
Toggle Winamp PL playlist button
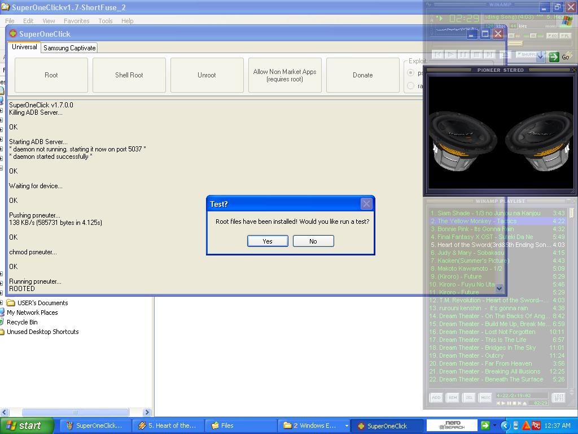click(565, 36)
